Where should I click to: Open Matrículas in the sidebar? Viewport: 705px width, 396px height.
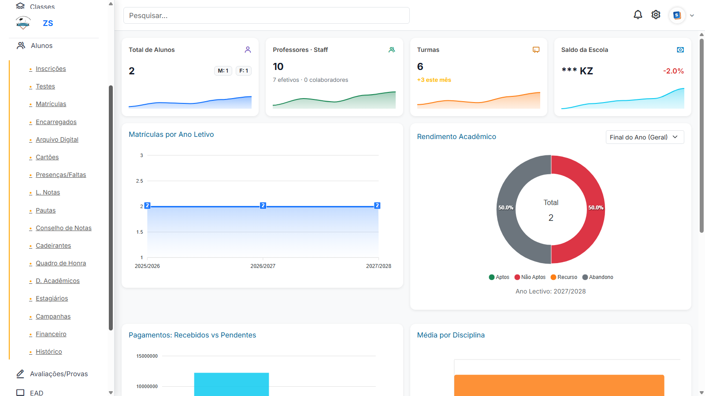(51, 104)
